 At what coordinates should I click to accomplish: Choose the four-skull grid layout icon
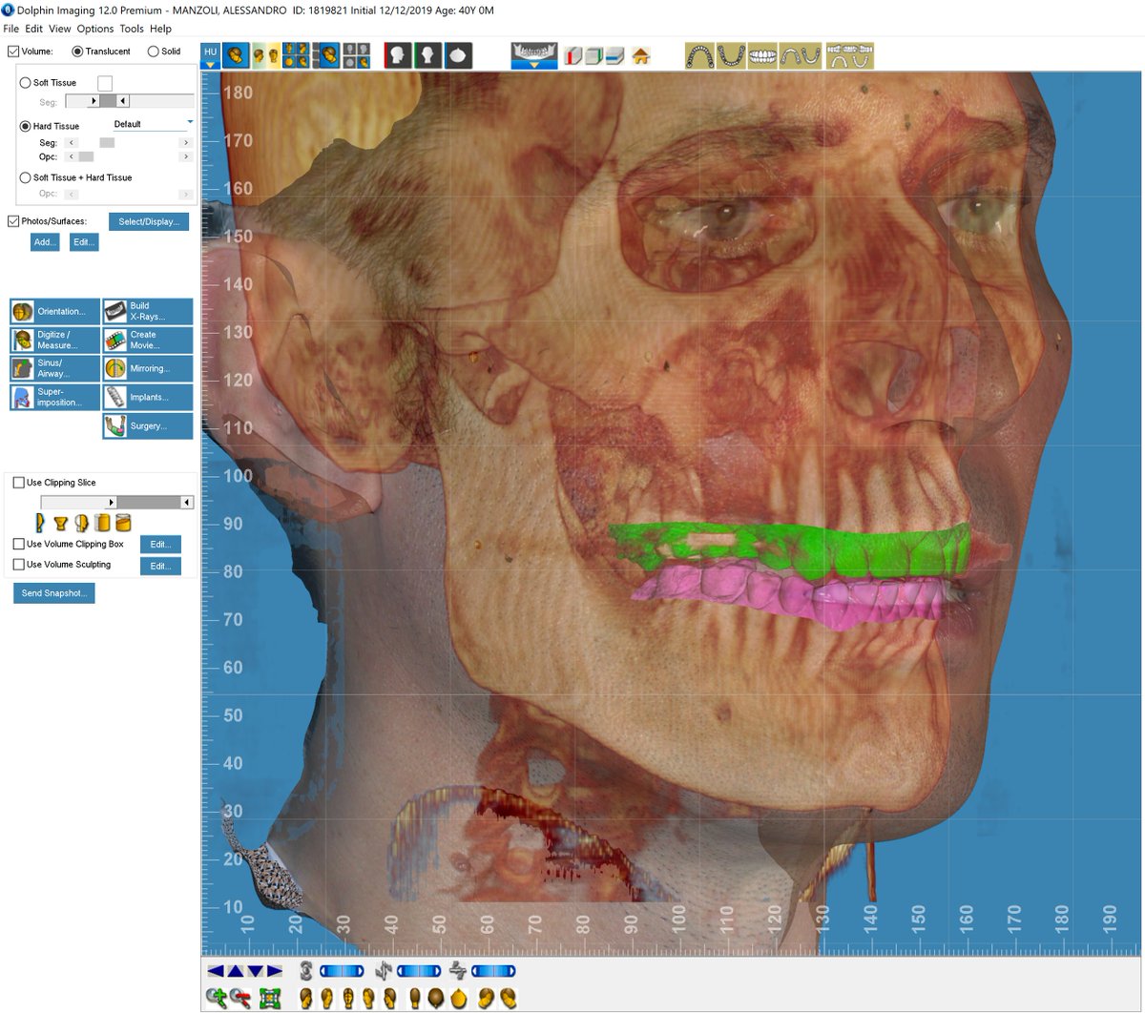(295, 55)
